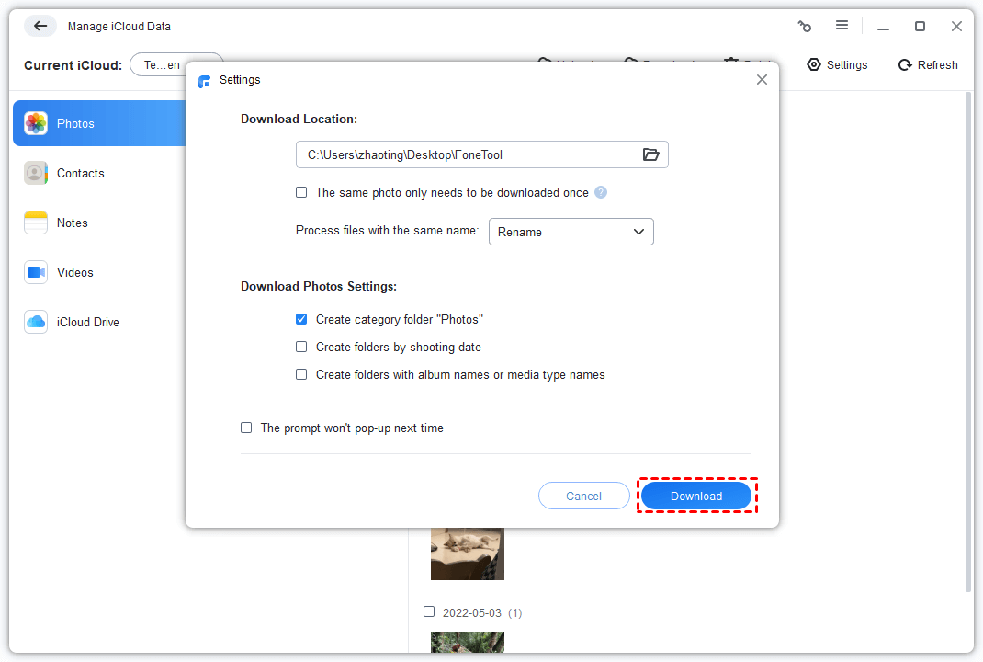983x662 pixels.
Task: Click the Photos app icon in sidebar
Action: tap(36, 123)
